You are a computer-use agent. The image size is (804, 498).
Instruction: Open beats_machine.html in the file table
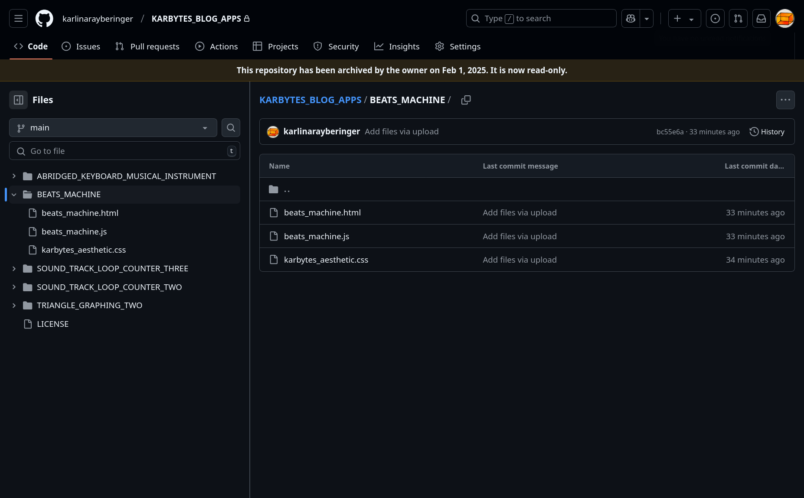(322, 213)
